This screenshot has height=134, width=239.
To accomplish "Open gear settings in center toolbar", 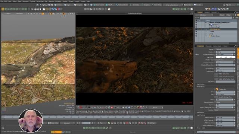I will [x=109, y=9].
